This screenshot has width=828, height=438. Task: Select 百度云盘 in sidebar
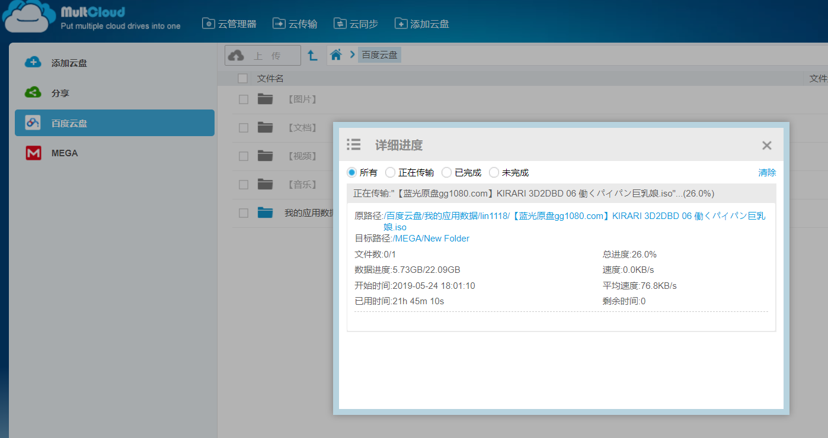pyautogui.click(x=114, y=123)
